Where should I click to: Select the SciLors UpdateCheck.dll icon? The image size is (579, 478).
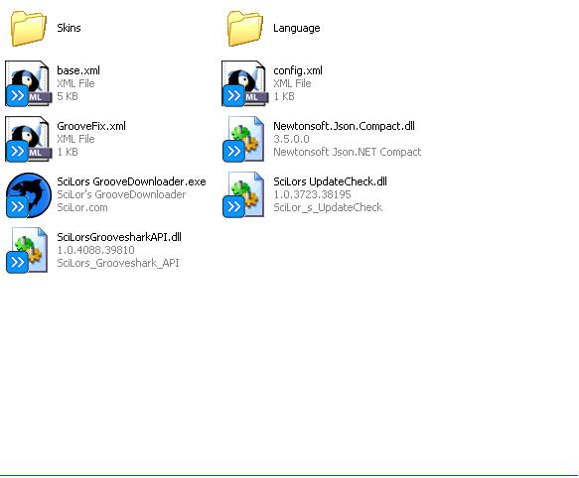click(243, 194)
